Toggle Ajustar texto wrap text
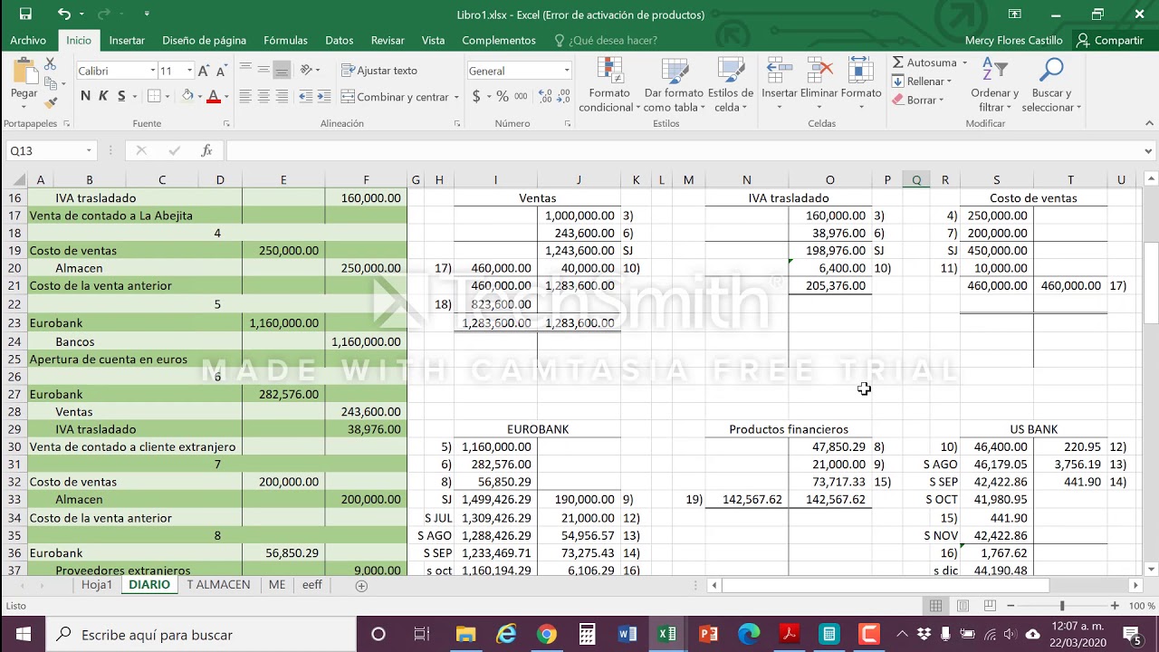Screen dimensions: 1159x652 379,70
